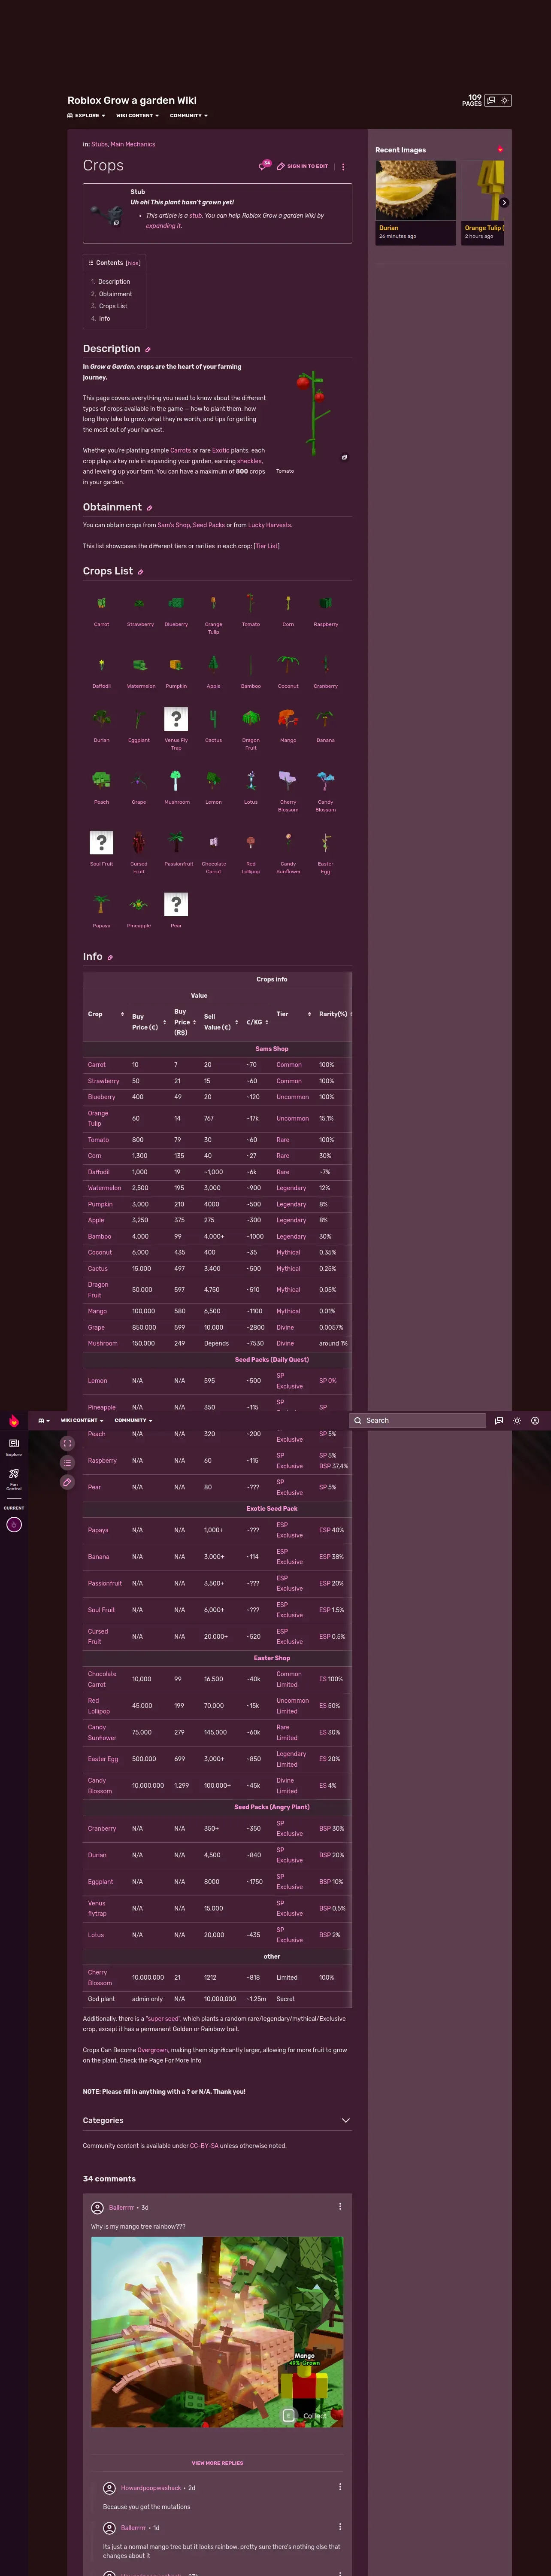Hide the Contents box

point(133,263)
